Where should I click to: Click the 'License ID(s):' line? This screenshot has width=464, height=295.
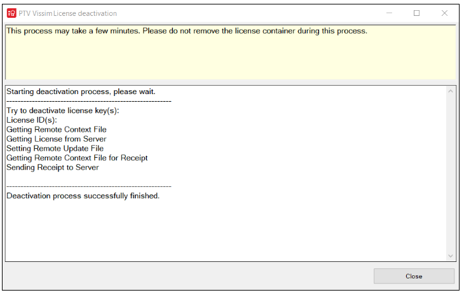tap(32, 120)
